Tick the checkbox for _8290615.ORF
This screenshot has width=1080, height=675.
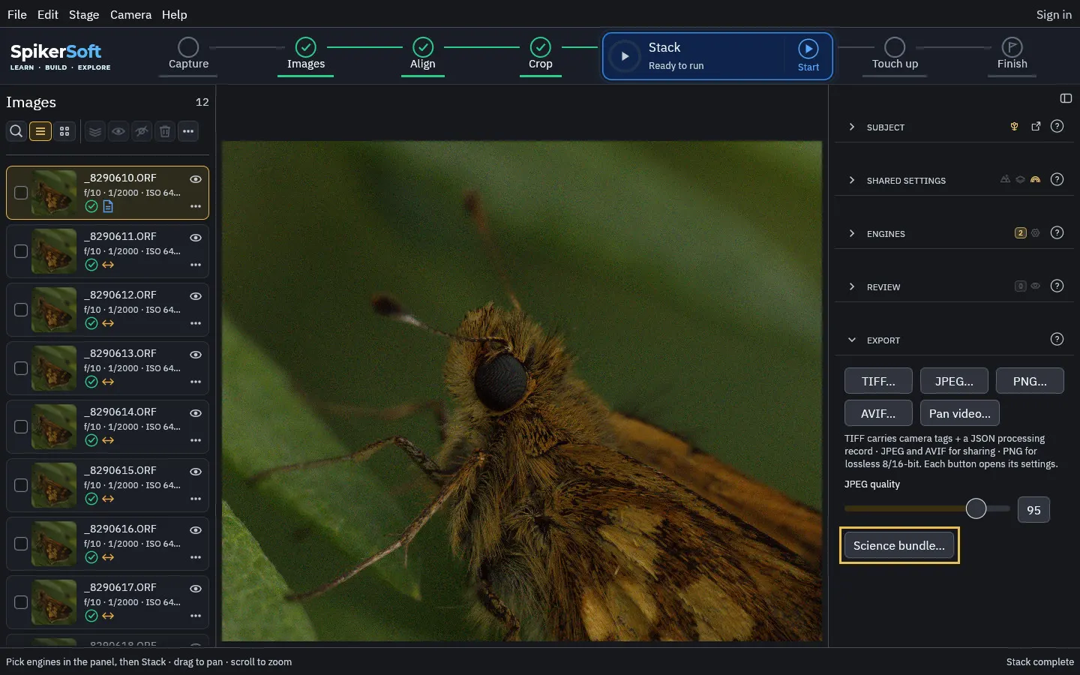(x=21, y=485)
